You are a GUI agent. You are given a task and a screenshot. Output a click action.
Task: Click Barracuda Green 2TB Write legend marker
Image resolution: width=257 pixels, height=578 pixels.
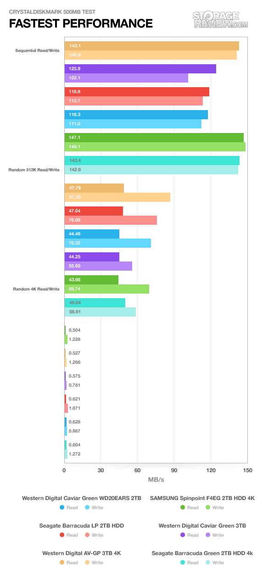pos(208,562)
